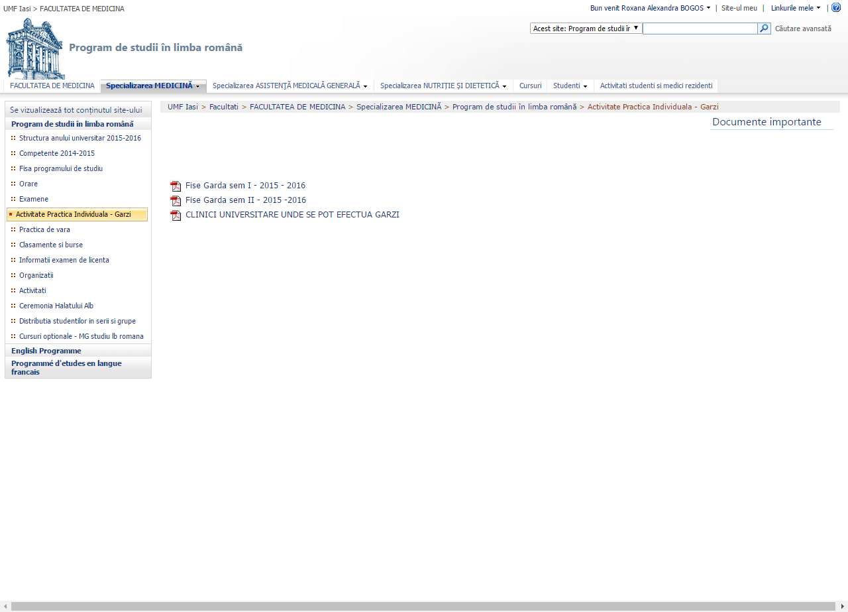Click the search magnifier icon
Image resolution: width=848 pixels, height=612 pixels.
pos(764,29)
